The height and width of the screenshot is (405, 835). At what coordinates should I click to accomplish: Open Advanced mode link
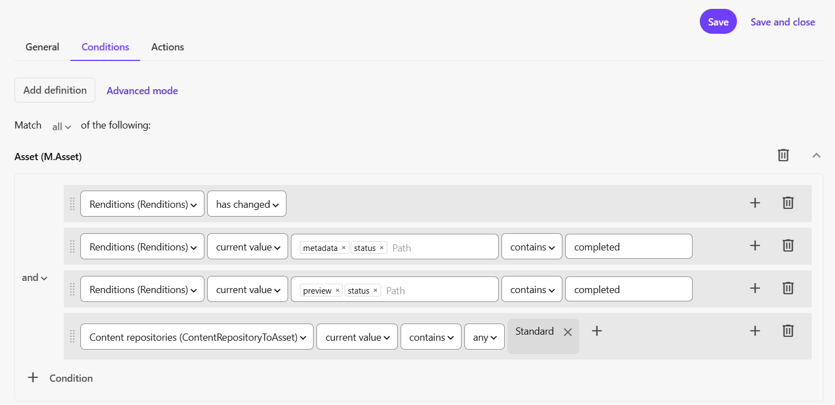coord(142,90)
